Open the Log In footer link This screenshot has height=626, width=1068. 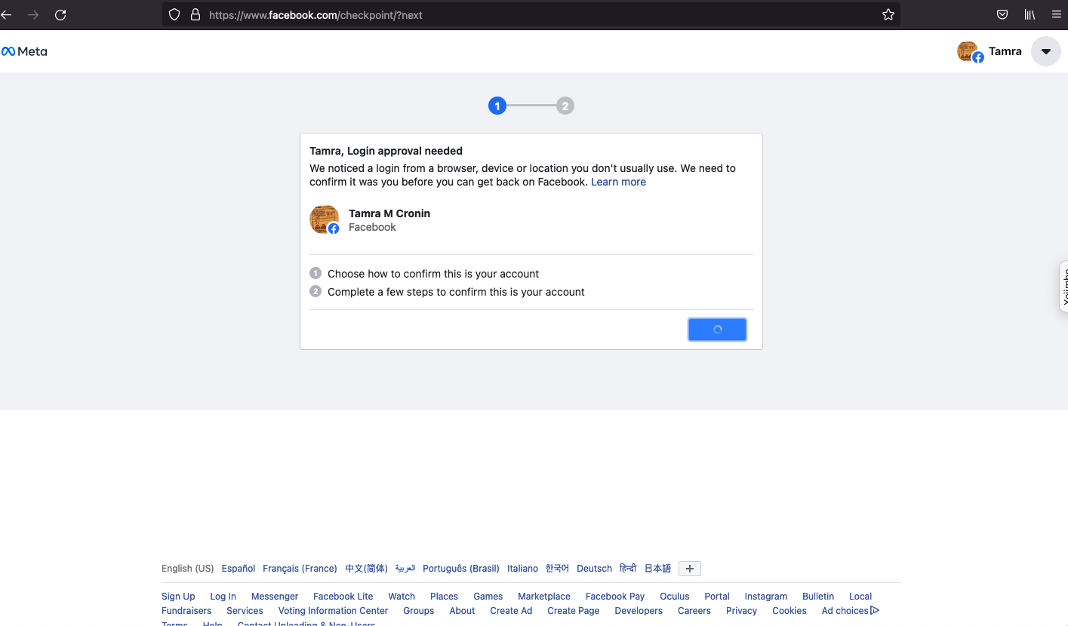(x=223, y=597)
